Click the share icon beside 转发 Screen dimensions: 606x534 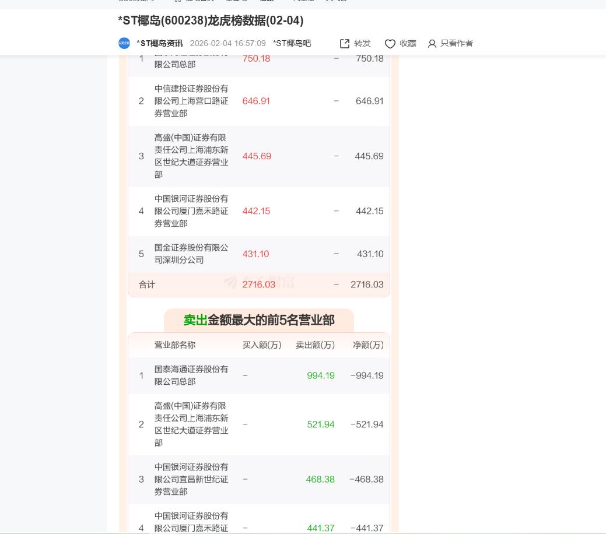coord(344,44)
